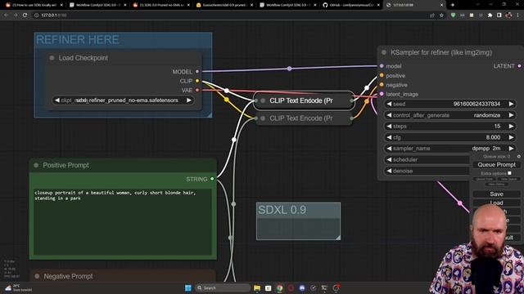Image resolution: width=524 pixels, height=294 pixels.
Task: Open ComfyUI settings gear next to Queue size
Action: [518, 156]
